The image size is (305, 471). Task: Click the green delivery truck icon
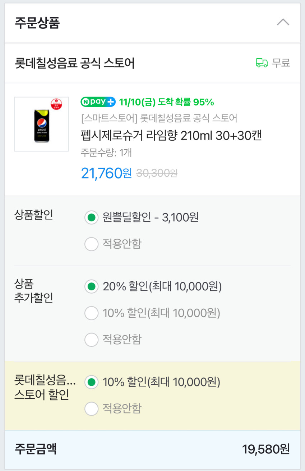pyautogui.click(x=262, y=63)
